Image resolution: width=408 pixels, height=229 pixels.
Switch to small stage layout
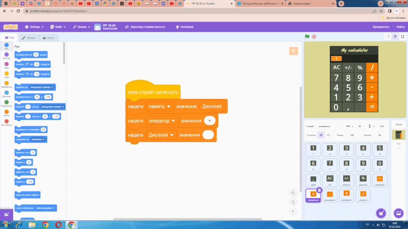coord(388,37)
